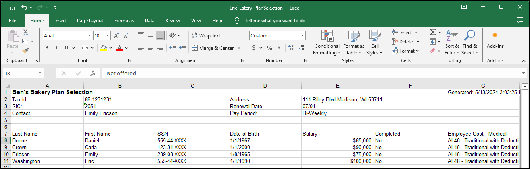Undo the last action

tap(24, 7)
